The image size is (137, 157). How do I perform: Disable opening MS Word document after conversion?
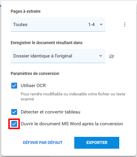click(x=14, y=124)
